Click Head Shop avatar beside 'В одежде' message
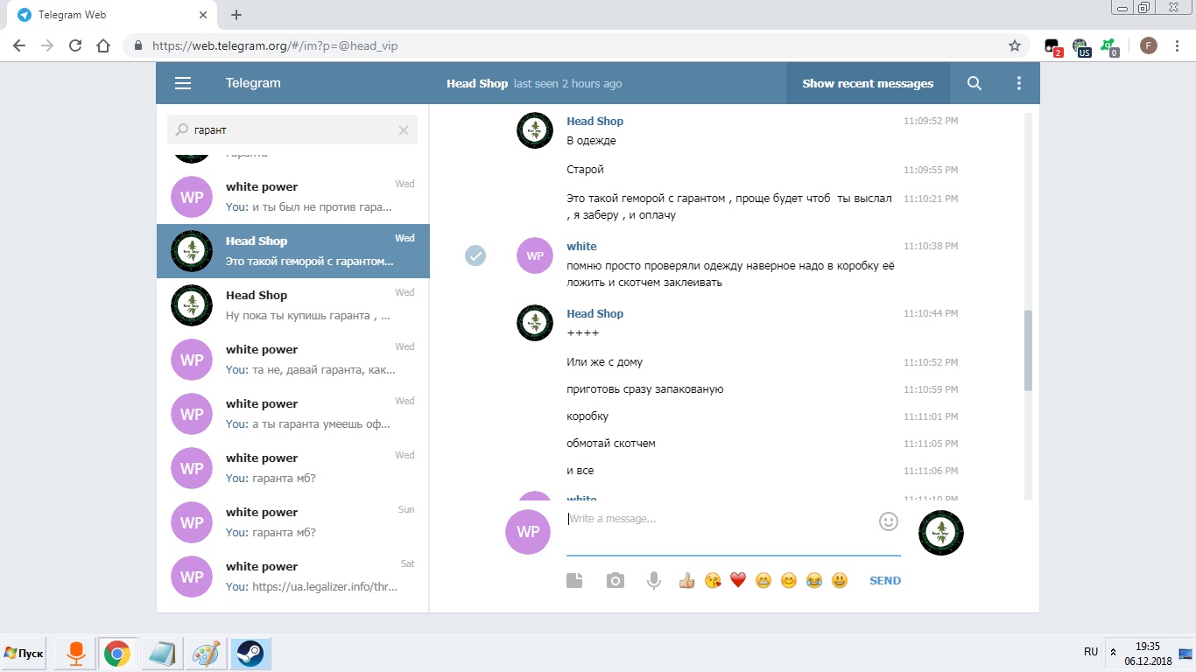 coord(535,130)
